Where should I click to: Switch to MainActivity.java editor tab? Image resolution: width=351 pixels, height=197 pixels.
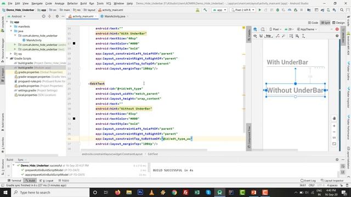[115, 16]
